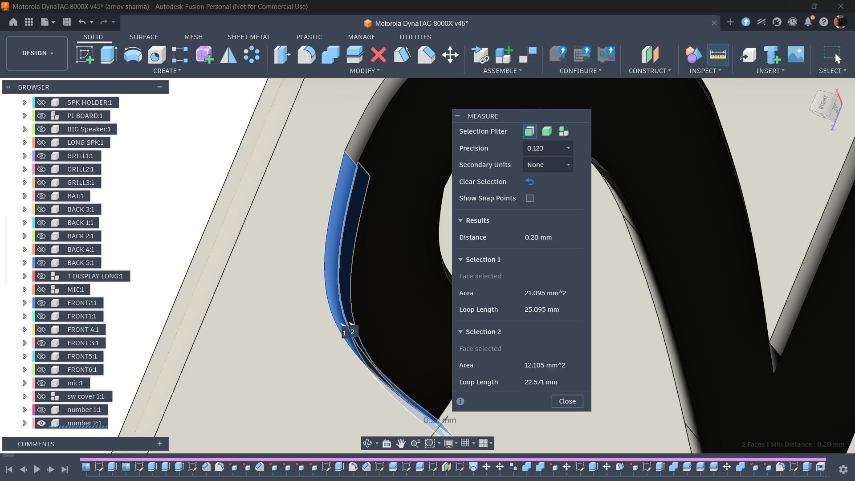Open the Orbit navigation tool

click(x=368, y=443)
